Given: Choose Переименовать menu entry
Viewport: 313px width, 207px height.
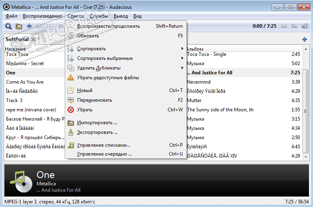Looking at the screenshot, I should pyautogui.click(x=126, y=100).
